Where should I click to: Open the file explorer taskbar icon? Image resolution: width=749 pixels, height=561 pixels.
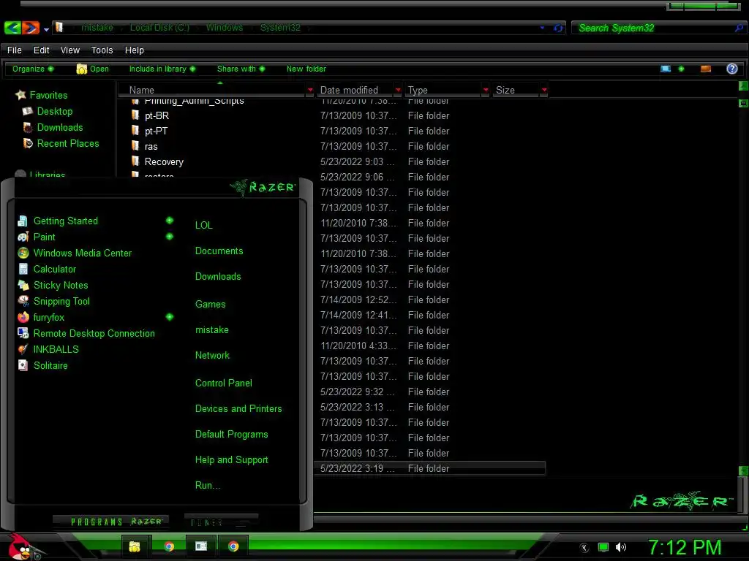(x=135, y=546)
